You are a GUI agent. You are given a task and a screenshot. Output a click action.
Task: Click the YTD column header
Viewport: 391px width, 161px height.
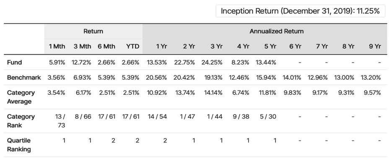[133, 47]
